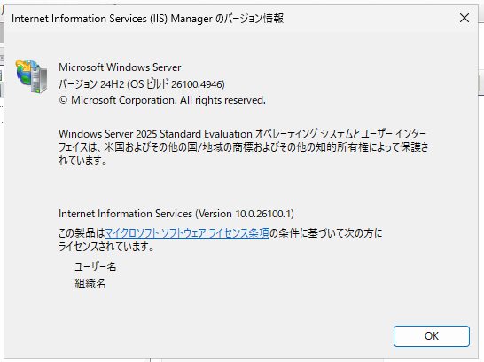Close the version information dialog
484x362 pixels.
click(x=464, y=18)
